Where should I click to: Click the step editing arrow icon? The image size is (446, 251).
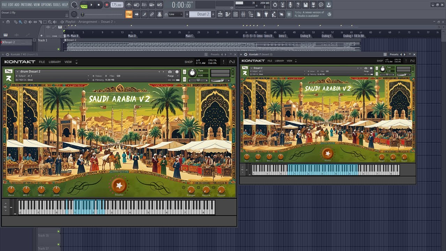click(x=137, y=14)
